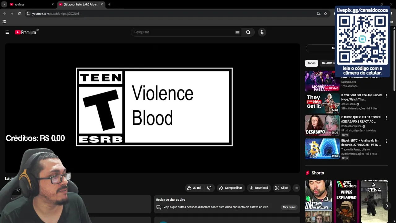Open the They F**king Get it thumbnail
The height and width of the screenshot is (223, 396).
(322, 103)
